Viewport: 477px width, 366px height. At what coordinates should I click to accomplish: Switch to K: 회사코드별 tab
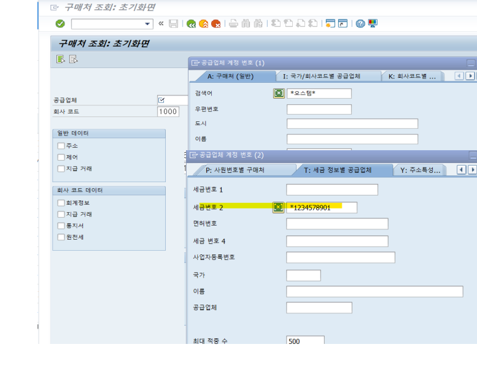[412, 76]
